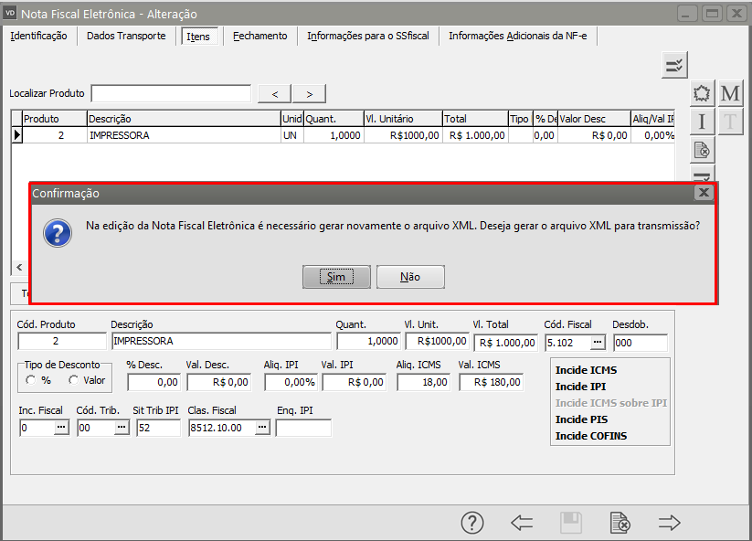Click the checklist icon above the grid

[x=674, y=64]
